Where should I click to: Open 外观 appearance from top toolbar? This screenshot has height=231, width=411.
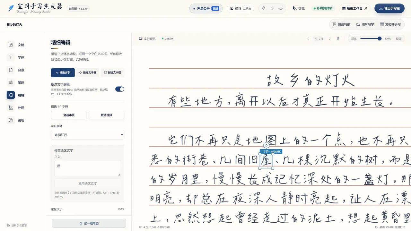click(x=299, y=9)
